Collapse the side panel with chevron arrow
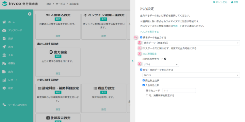 coord(133,61)
